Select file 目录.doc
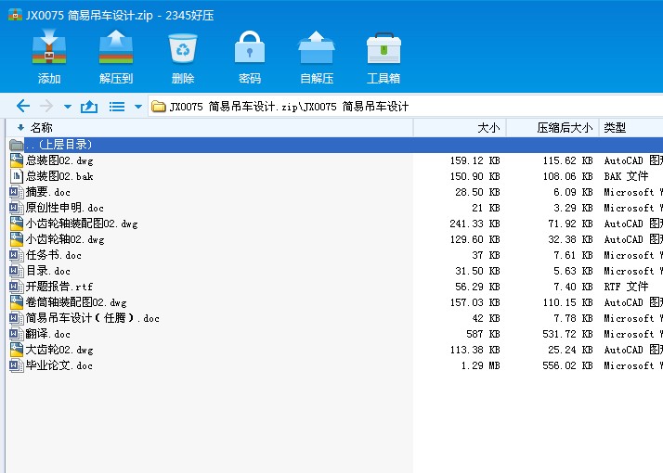The height and width of the screenshot is (473, 663). [x=47, y=271]
